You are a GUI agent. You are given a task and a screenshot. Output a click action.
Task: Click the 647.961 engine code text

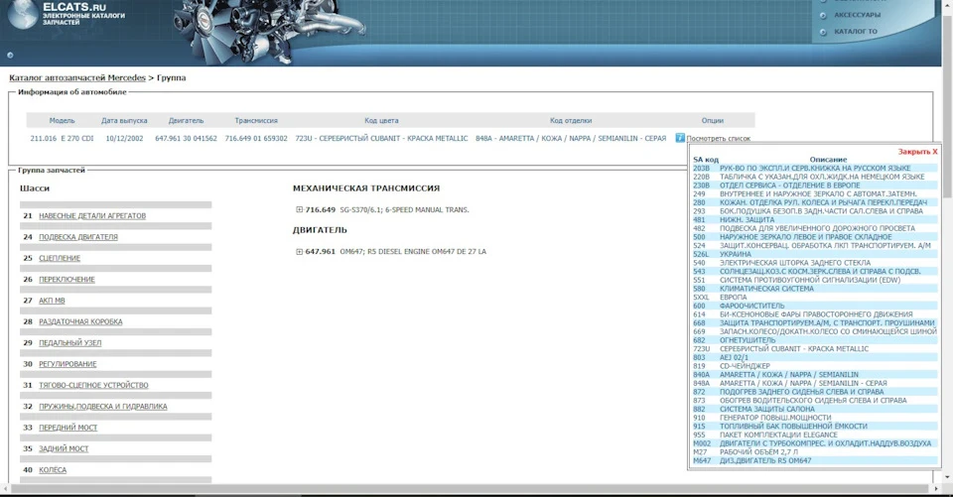321,252
